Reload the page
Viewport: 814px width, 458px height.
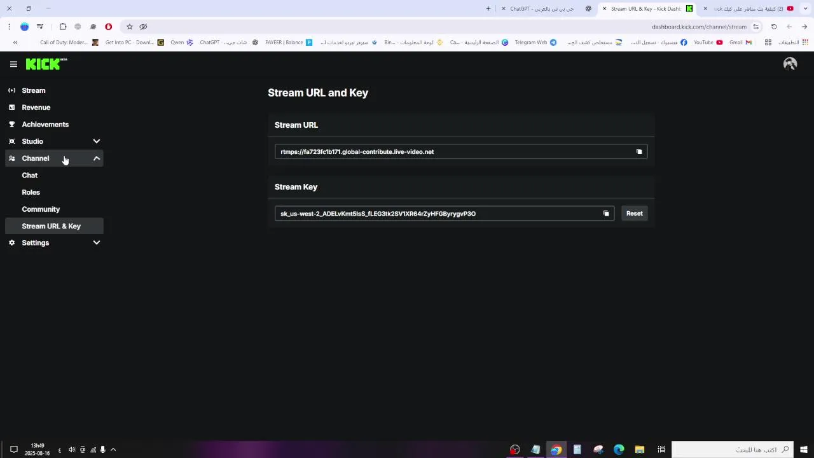tap(774, 27)
